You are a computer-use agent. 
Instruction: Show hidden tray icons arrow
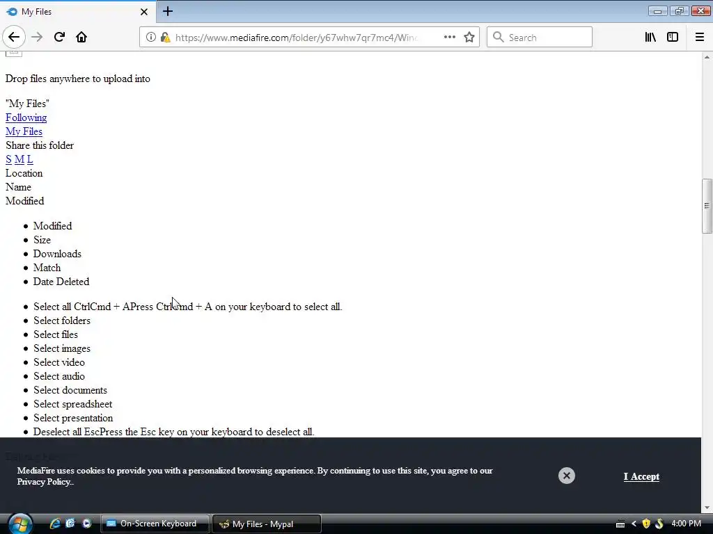634,524
